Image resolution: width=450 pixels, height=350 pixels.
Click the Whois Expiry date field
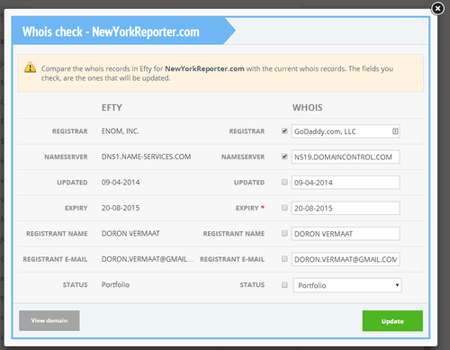tap(346, 208)
